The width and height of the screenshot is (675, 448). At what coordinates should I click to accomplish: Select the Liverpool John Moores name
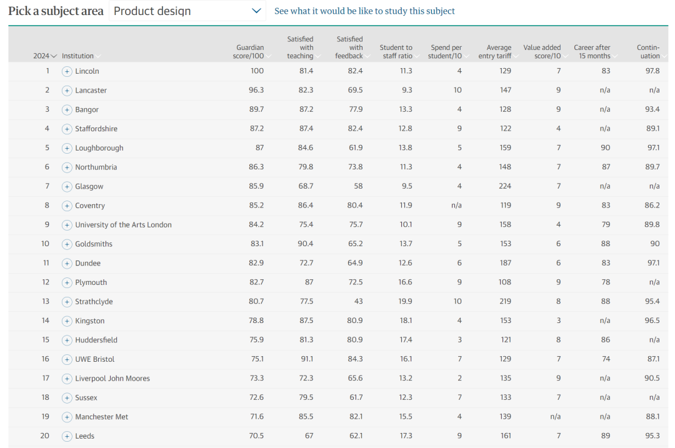click(112, 378)
